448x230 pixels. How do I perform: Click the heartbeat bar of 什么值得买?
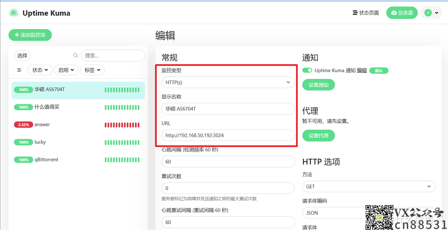click(122, 108)
